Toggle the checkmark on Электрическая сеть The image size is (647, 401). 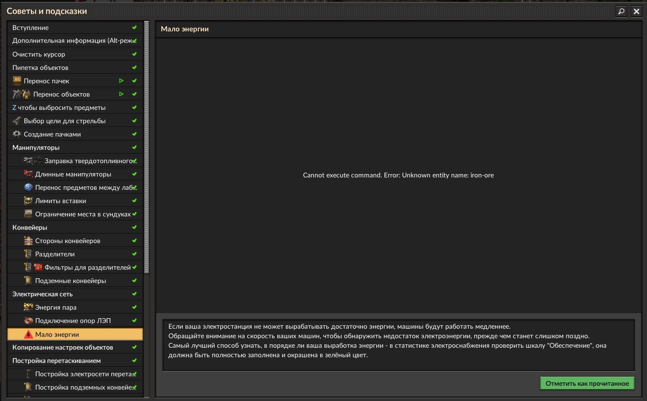[135, 294]
